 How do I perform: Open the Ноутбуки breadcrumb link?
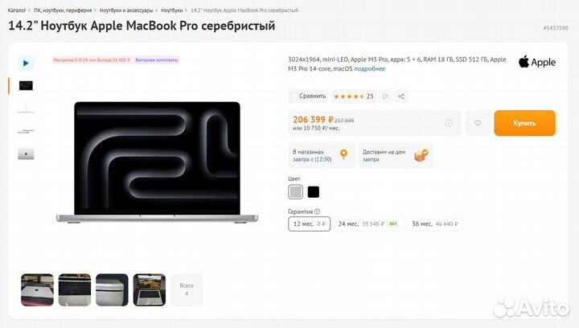172,10
